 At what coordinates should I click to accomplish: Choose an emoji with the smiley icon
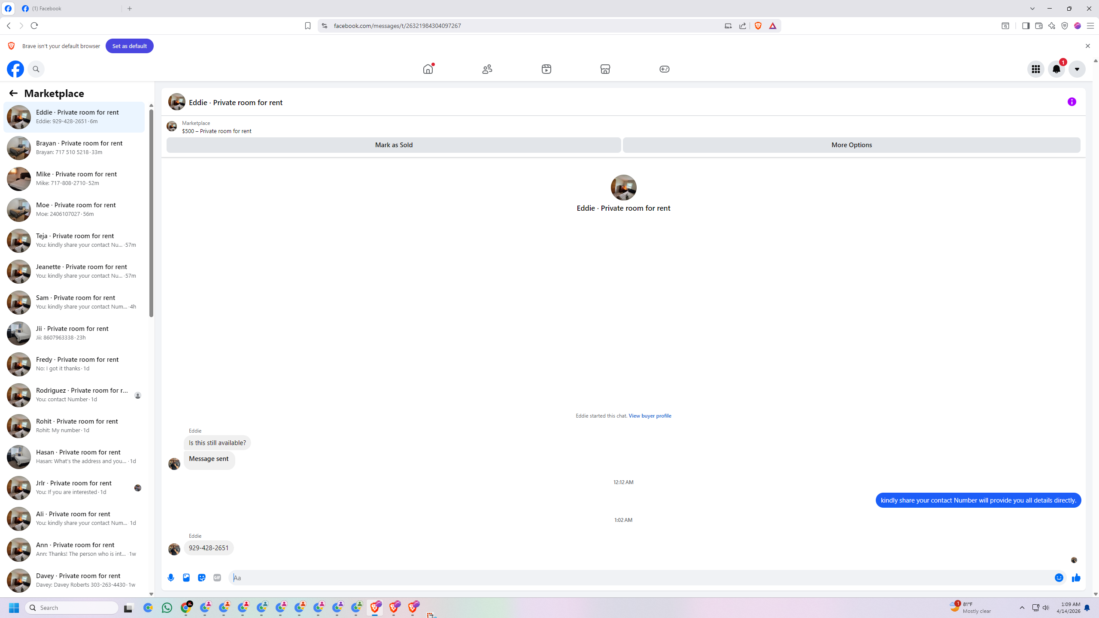pos(1059,578)
